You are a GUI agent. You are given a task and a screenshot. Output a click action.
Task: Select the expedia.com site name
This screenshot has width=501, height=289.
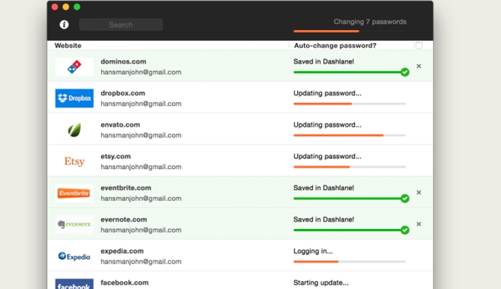tap(122, 251)
